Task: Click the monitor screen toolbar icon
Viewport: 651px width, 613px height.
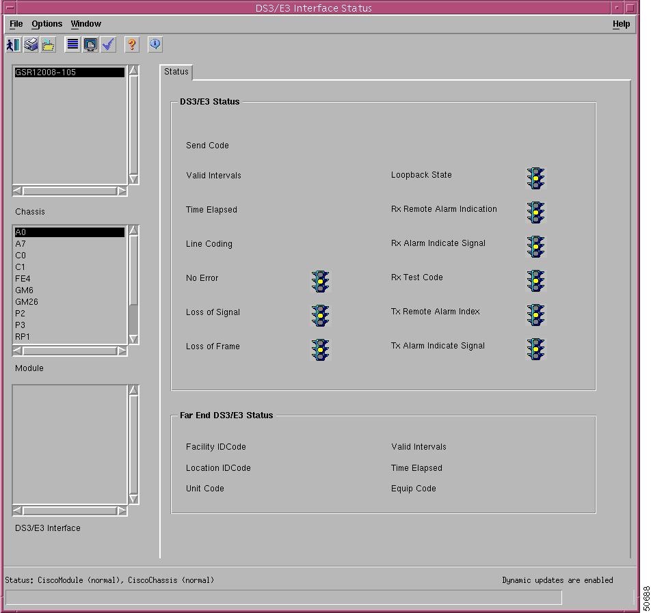Action: [90, 44]
